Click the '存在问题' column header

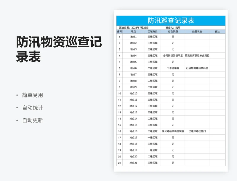pos(173,32)
